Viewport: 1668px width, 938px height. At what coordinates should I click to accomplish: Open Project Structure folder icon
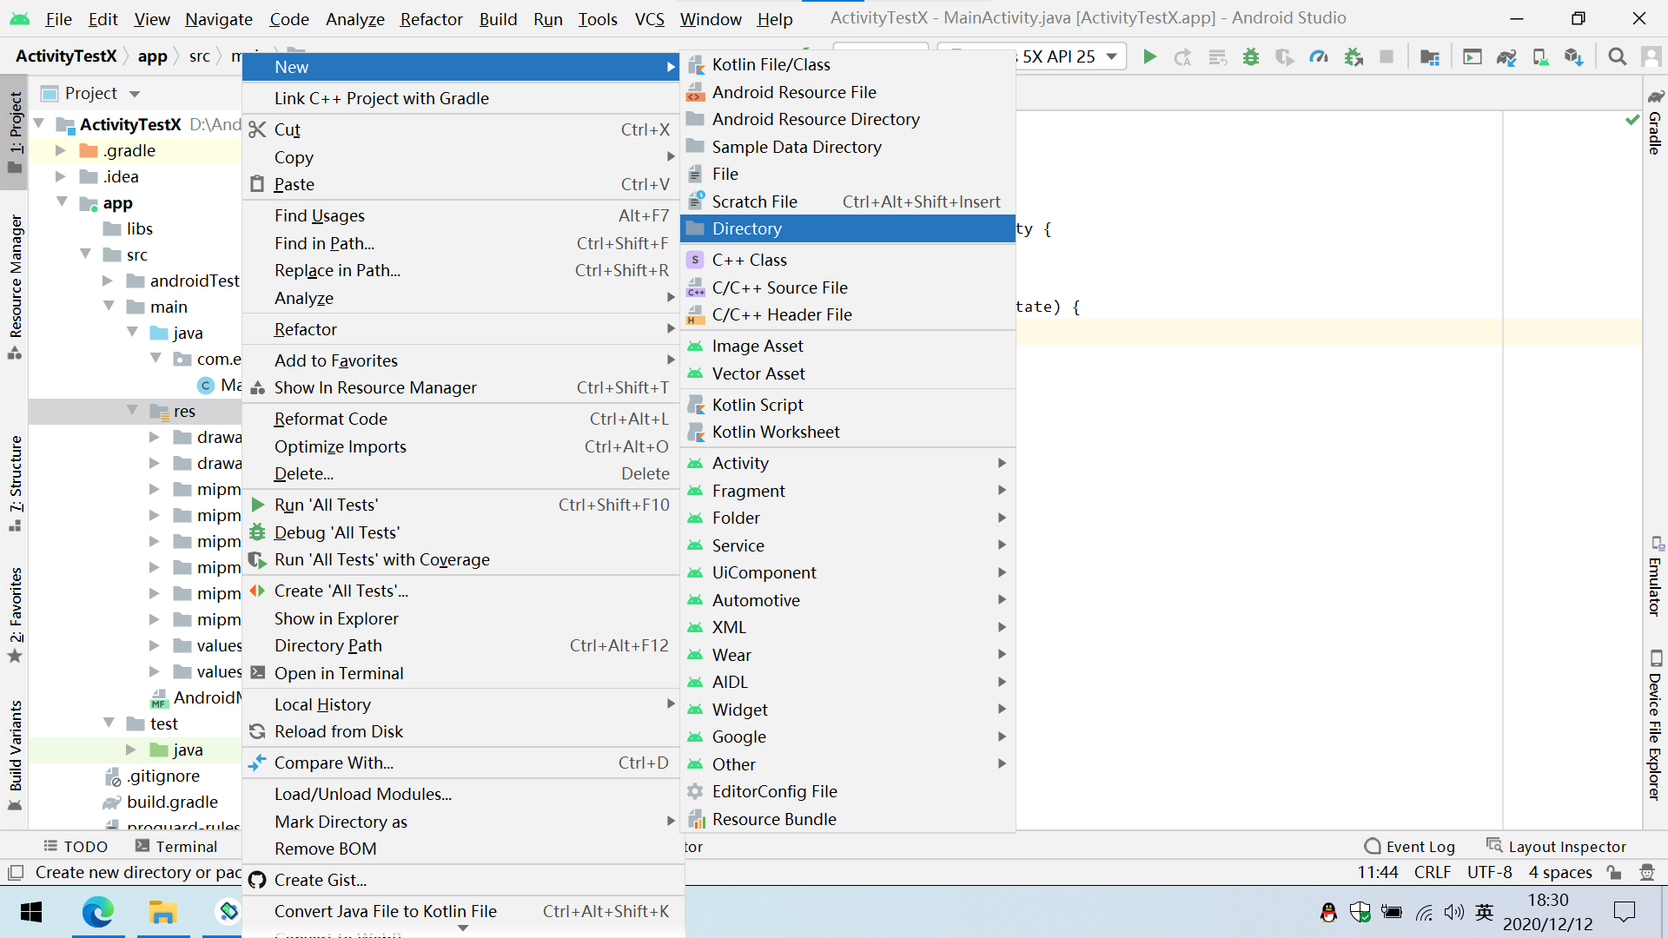coord(1429,57)
